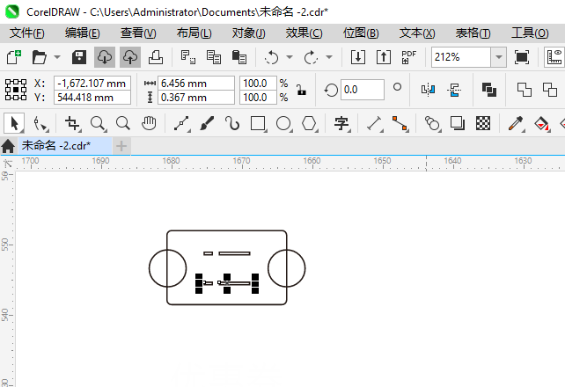Screen dimensions: 565x387
Task: Undo the last action
Action: pyautogui.click(x=271, y=57)
